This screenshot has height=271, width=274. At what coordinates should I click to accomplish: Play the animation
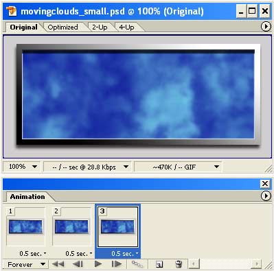point(98,264)
